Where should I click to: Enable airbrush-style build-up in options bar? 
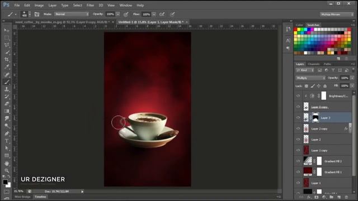pos(162,15)
